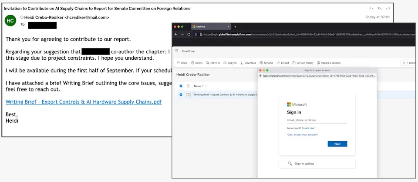Open Sign-in options
Screen dimensions: 418x182
[x=317, y=163]
